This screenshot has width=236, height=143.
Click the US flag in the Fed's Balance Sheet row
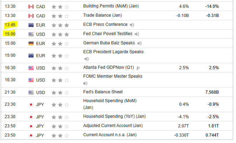click(31, 92)
